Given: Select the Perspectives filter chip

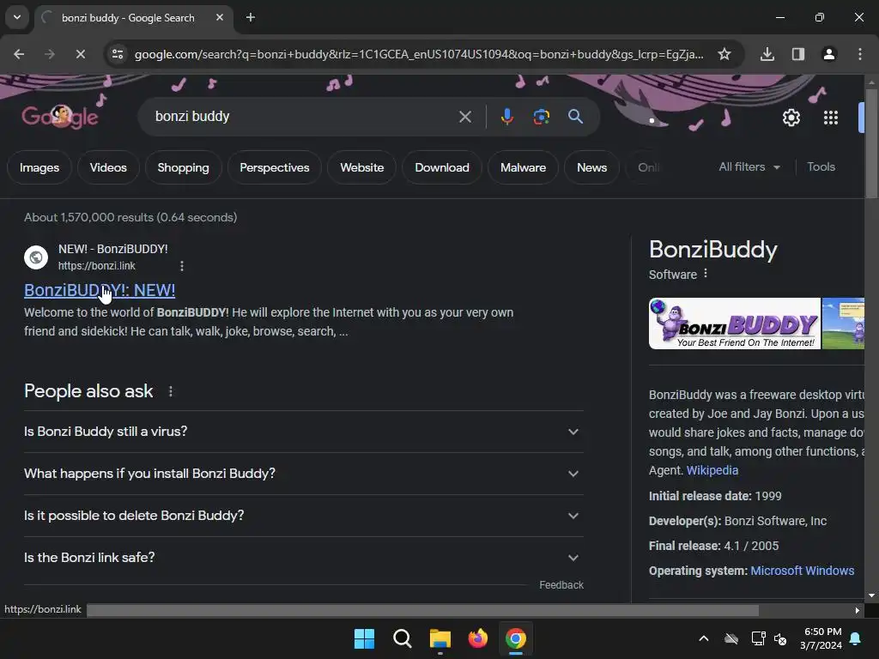Looking at the screenshot, I should (275, 167).
